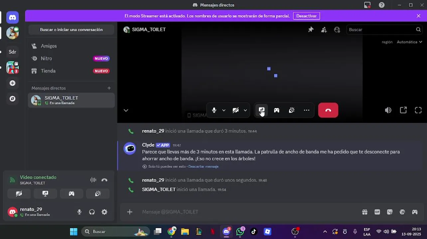This screenshot has height=239, width=427.
Task: Click Desactivar streamer mode button
Action: [307, 16]
